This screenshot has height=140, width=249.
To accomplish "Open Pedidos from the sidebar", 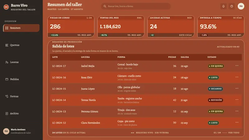I will coord(21,79).
